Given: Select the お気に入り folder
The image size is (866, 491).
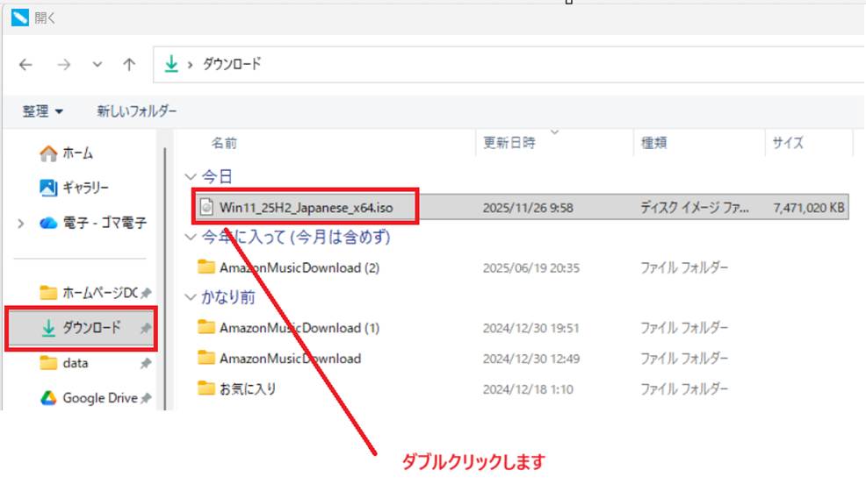Looking at the screenshot, I should [x=248, y=388].
